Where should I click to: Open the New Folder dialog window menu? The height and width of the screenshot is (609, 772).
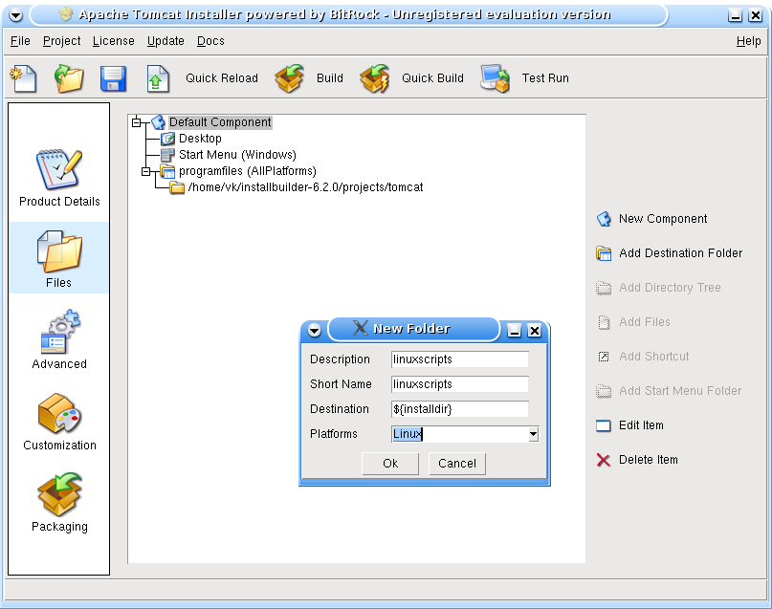point(315,330)
